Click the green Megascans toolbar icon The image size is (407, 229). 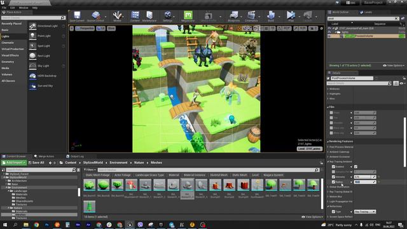[x=188, y=15]
